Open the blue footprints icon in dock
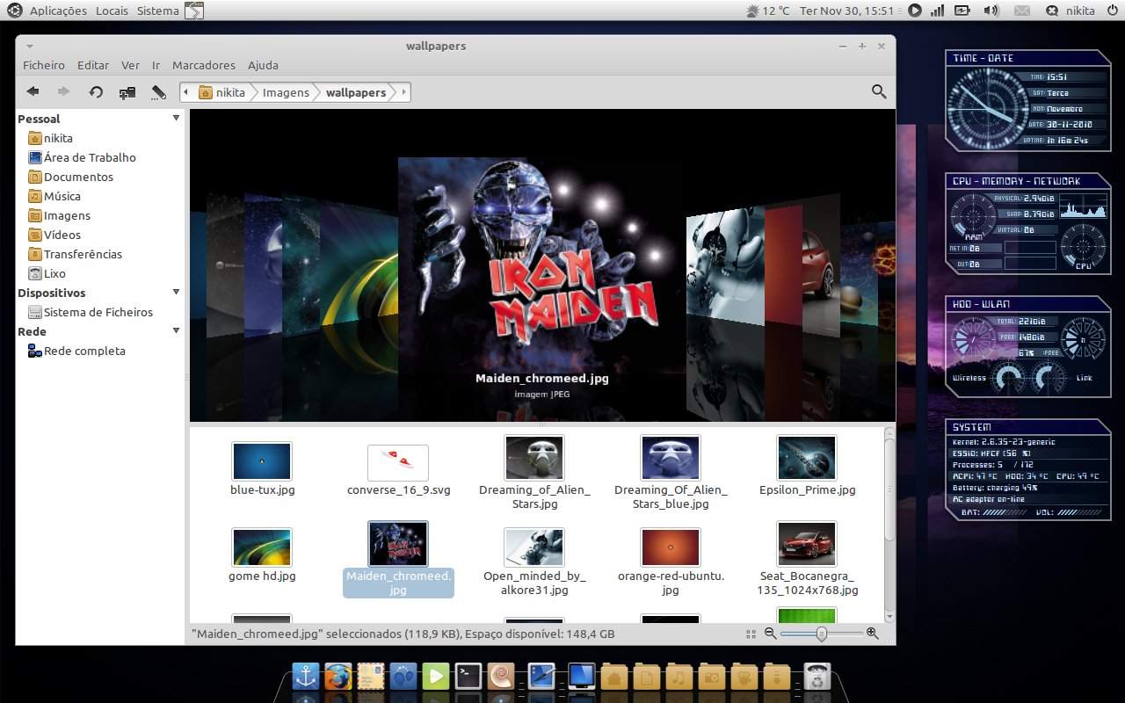The image size is (1125, 703). coord(403,677)
